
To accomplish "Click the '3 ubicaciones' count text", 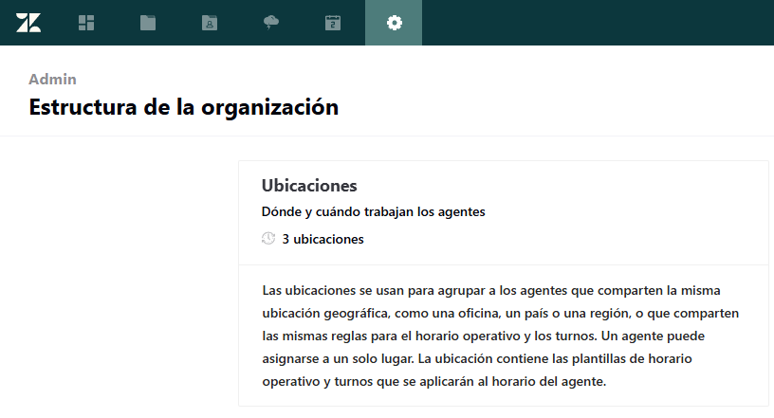I will point(322,239).
